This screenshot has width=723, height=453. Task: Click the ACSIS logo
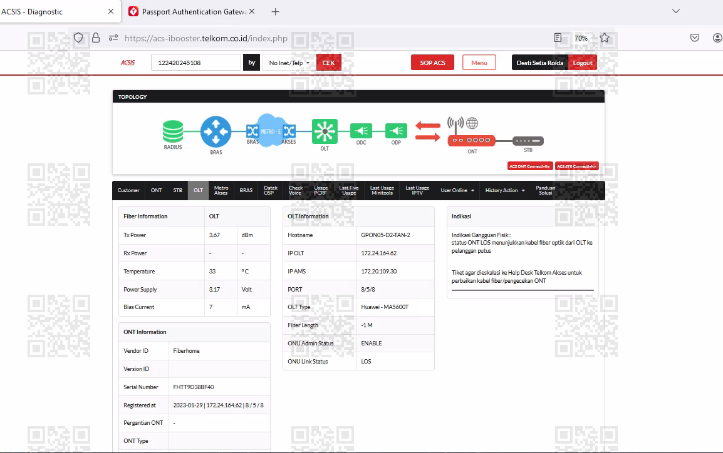pyautogui.click(x=128, y=63)
